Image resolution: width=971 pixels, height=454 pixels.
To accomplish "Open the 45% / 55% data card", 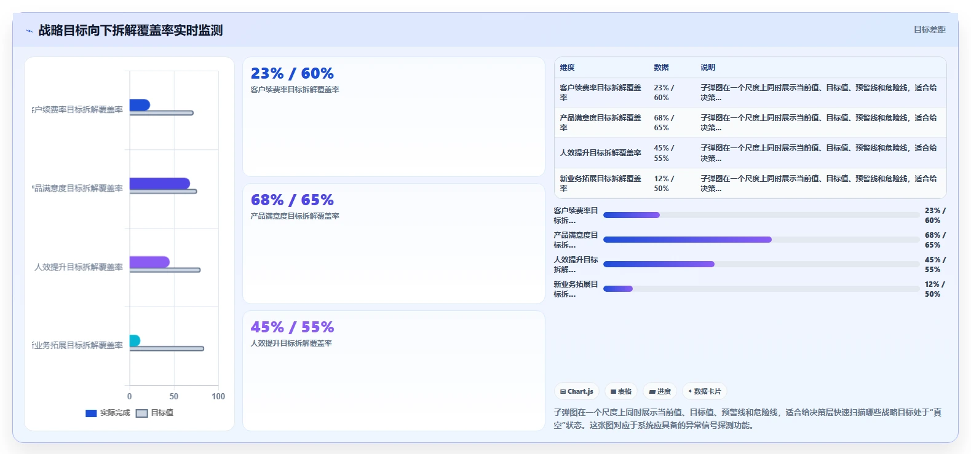I will coord(394,370).
